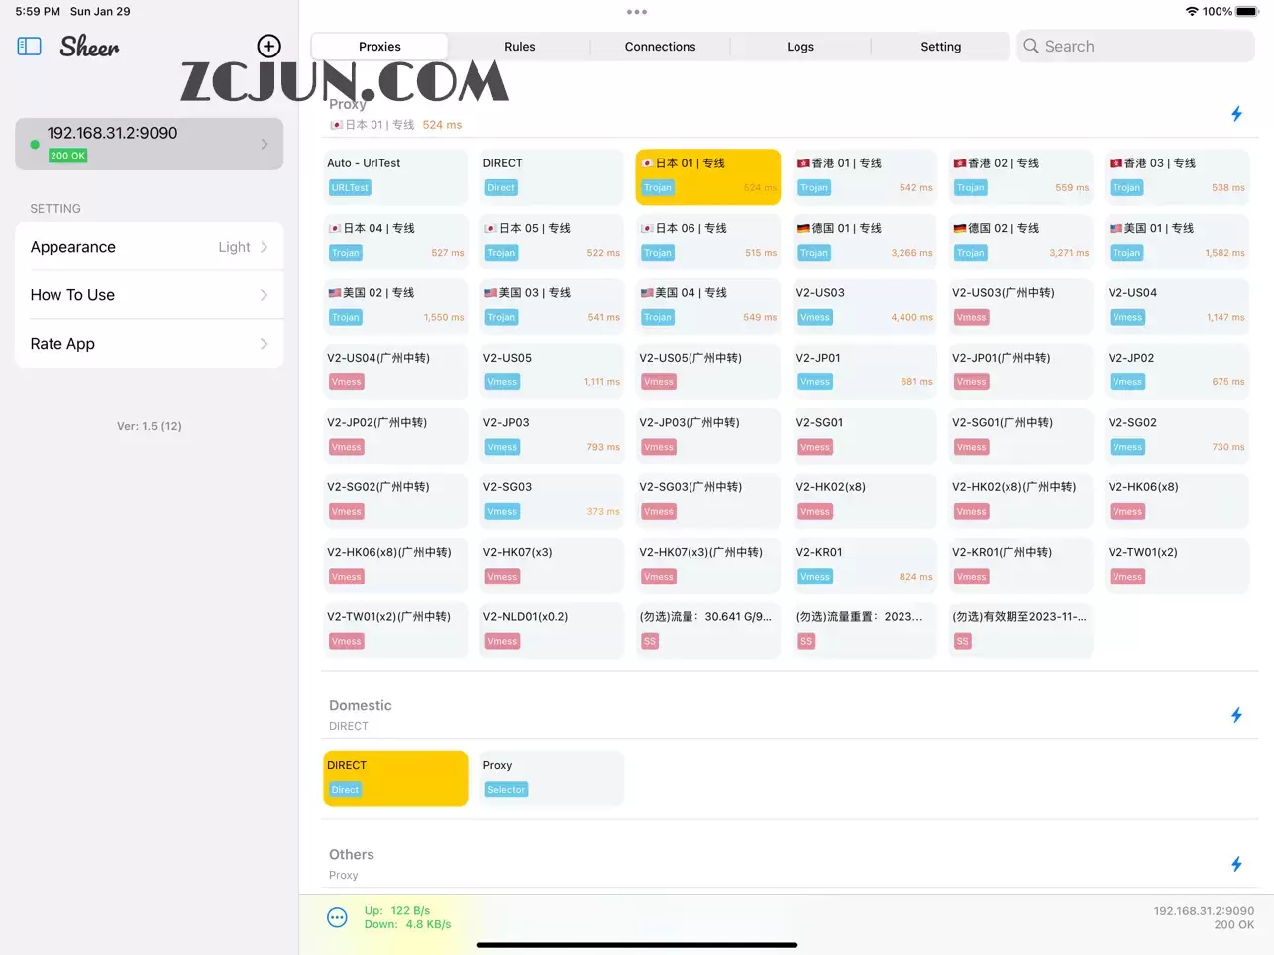
Task: Click the search magnifier icon
Action: (1031, 47)
